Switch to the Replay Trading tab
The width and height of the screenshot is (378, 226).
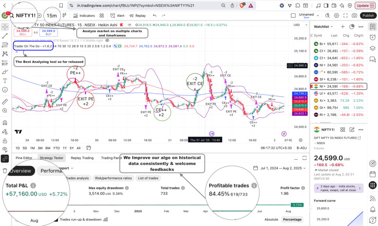coord(82,158)
